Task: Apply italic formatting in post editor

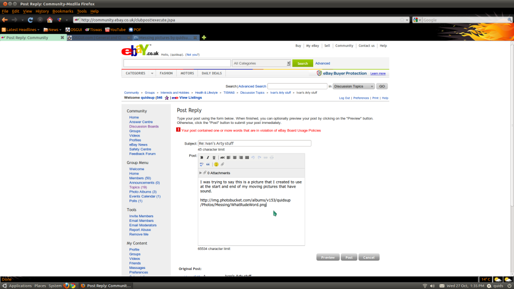Action: [x=208, y=158]
